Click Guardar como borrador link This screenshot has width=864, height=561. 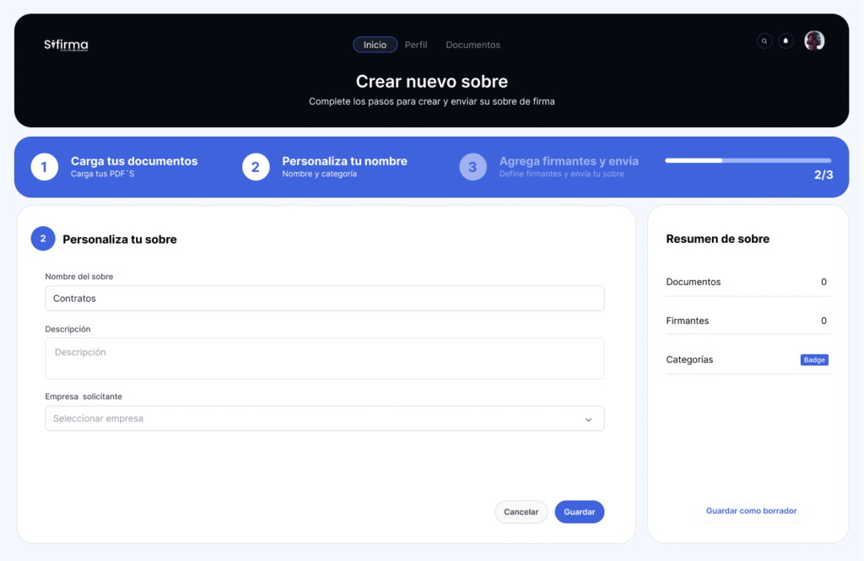tap(751, 511)
